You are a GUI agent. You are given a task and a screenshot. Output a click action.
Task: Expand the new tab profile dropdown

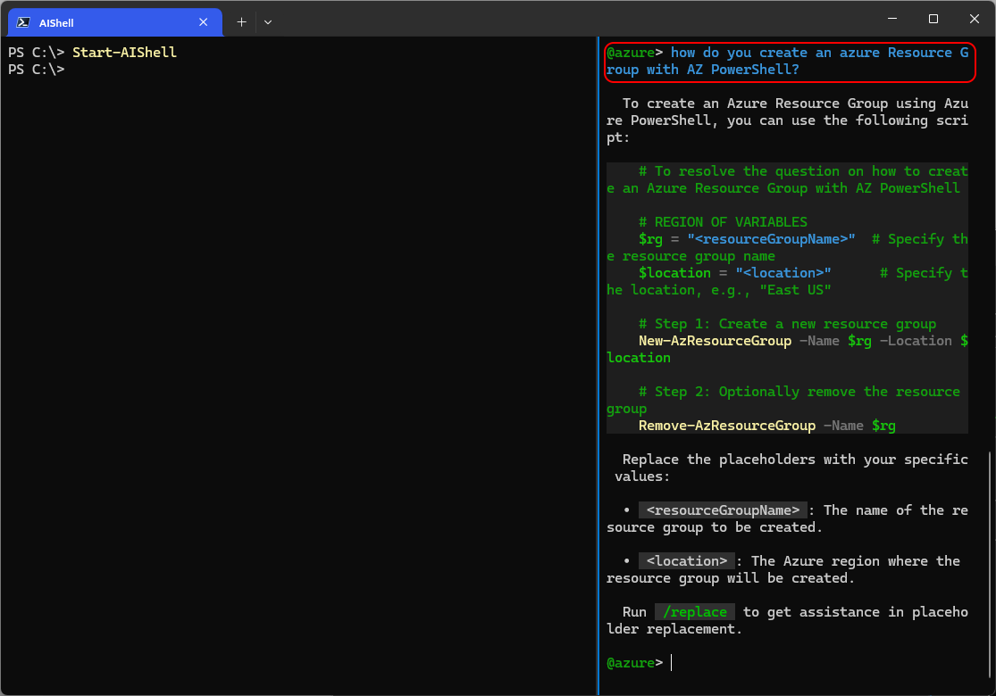(x=268, y=22)
